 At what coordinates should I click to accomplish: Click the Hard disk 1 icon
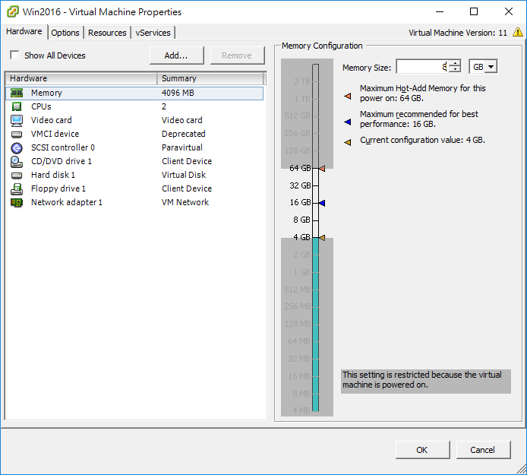(x=17, y=176)
